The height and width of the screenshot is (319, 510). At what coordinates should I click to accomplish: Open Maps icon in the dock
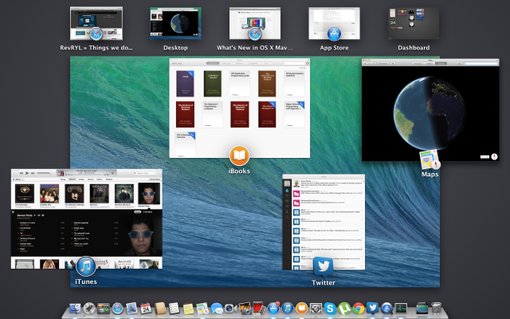tap(202, 308)
